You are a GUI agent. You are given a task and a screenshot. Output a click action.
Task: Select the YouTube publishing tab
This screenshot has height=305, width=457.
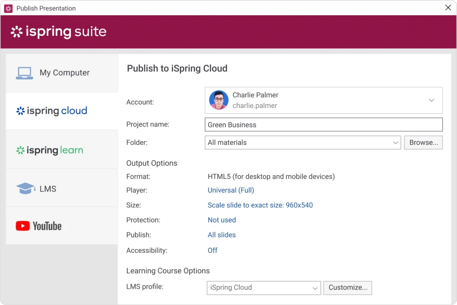coord(62,226)
